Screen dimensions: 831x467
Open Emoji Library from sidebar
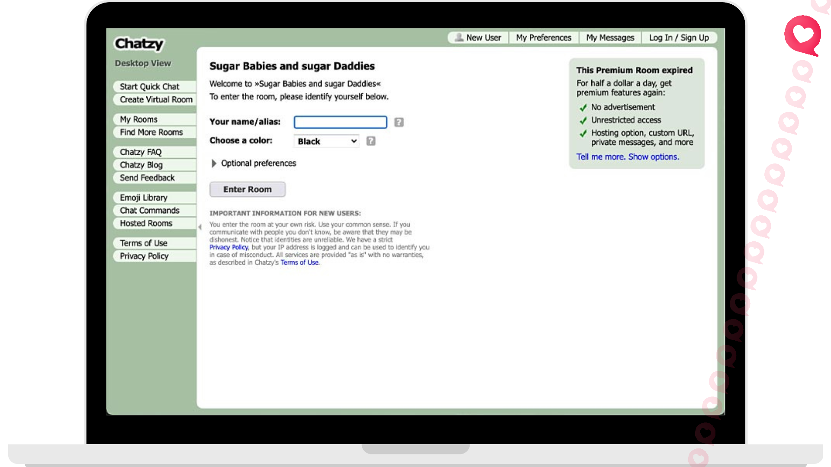pos(143,198)
